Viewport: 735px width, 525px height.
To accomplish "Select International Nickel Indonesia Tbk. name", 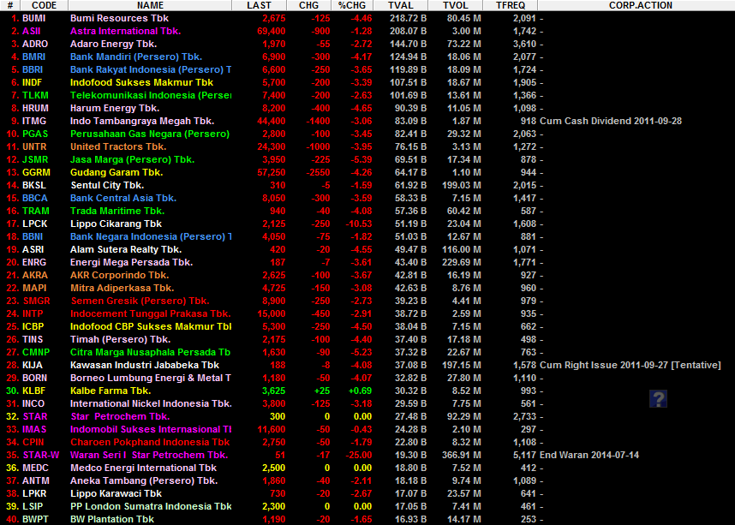I will 151,403.
